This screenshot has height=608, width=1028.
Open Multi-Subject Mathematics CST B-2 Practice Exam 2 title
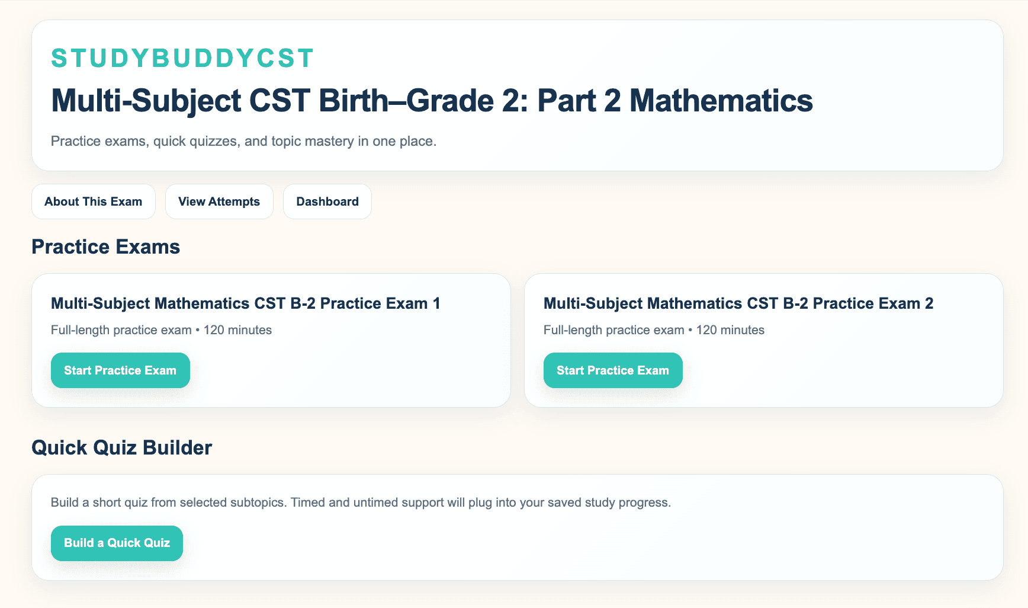tap(738, 303)
